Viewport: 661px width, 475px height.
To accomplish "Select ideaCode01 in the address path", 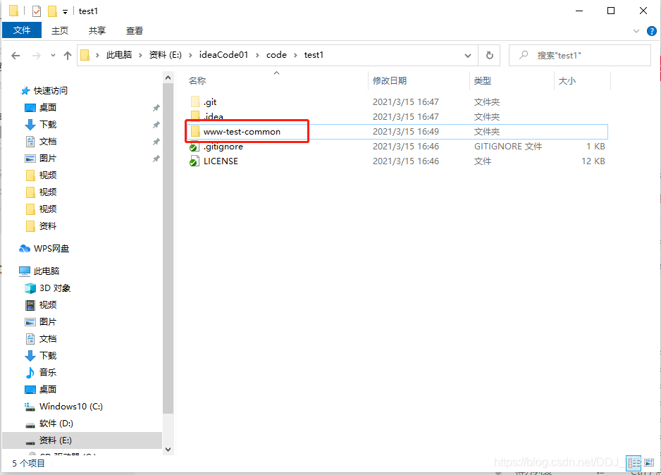I will tap(223, 55).
